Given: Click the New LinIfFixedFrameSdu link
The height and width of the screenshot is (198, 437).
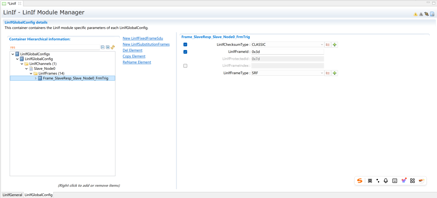Looking at the screenshot, I should click(x=143, y=38).
